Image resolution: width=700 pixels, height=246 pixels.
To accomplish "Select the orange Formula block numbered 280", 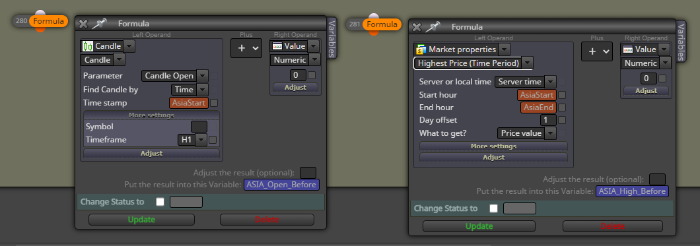I will (48, 21).
